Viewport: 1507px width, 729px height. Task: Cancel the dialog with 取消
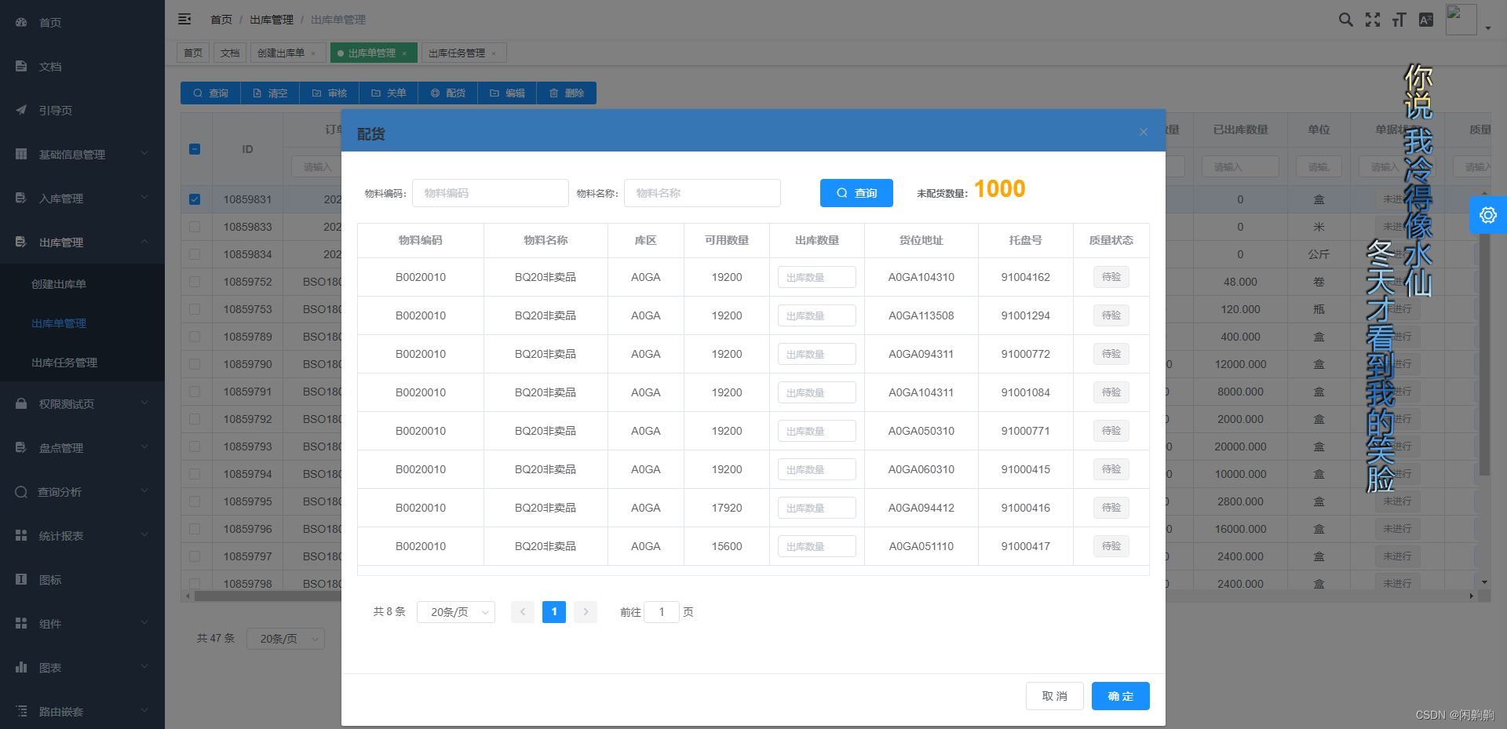click(1055, 696)
